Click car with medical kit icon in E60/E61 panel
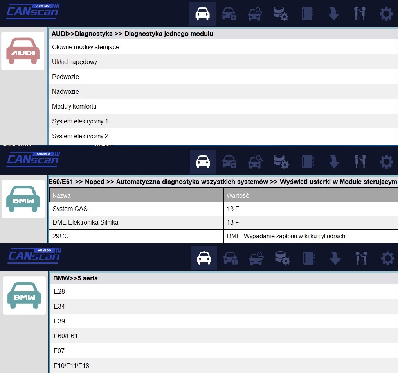The width and height of the screenshot is (398, 373). coord(229,162)
